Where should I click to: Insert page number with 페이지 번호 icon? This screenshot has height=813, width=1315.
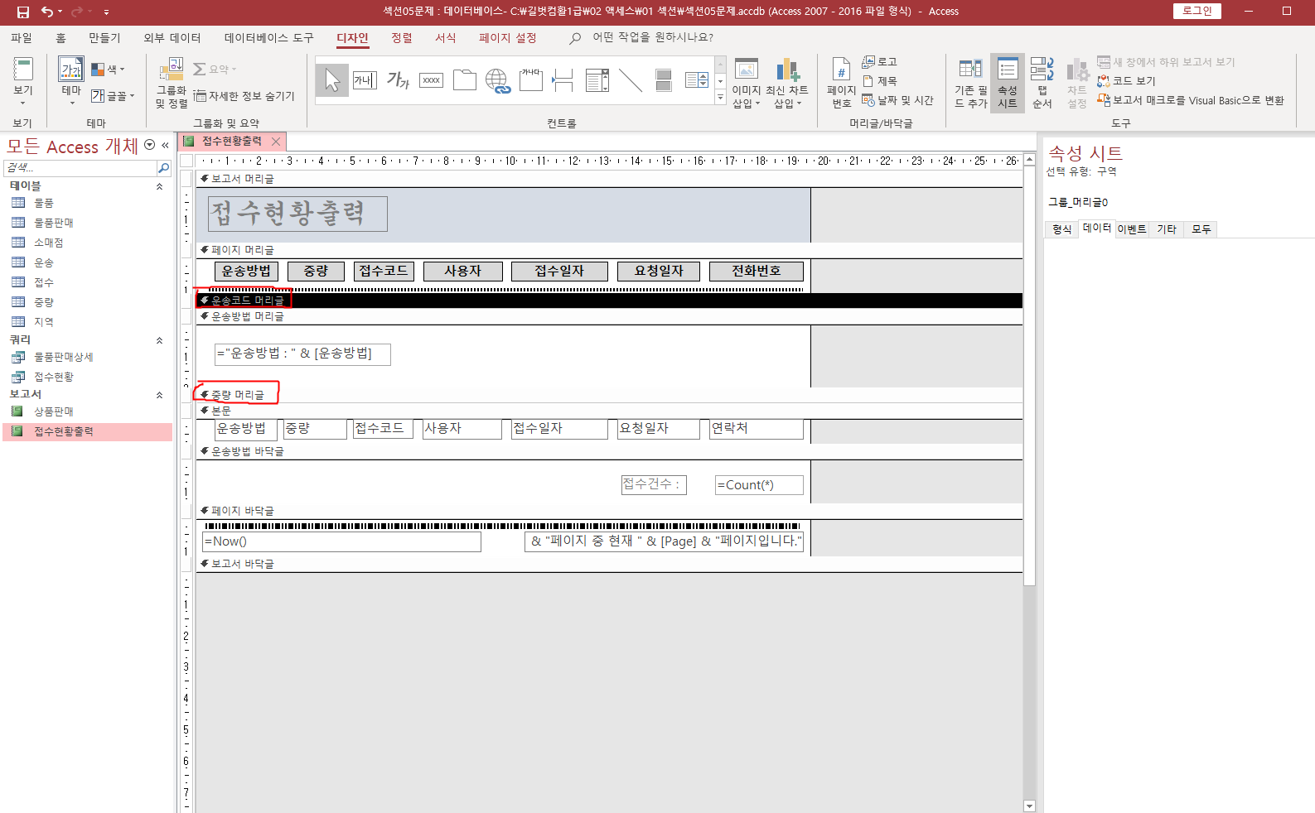tap(841, 83)
